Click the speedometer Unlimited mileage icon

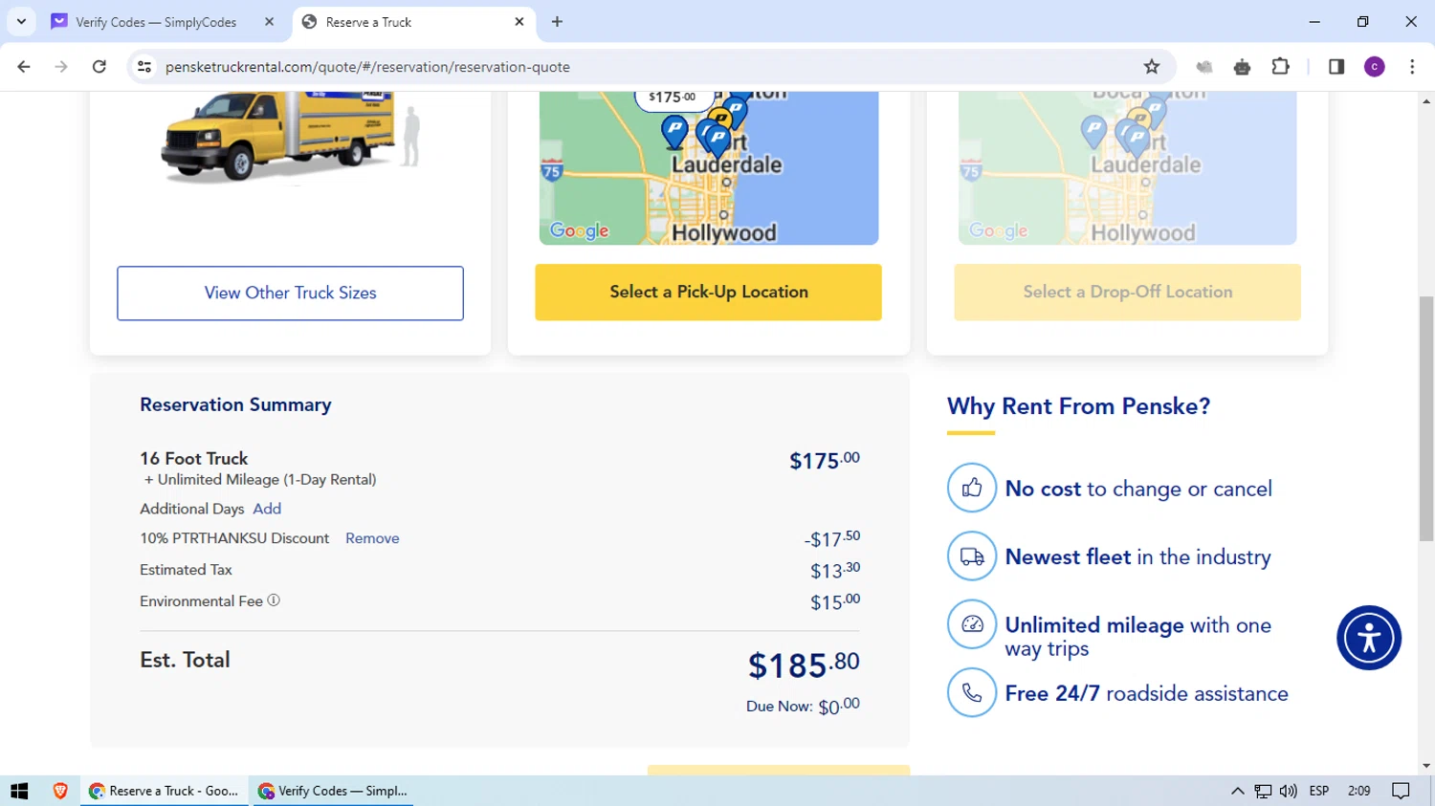[x=972, y=624]
